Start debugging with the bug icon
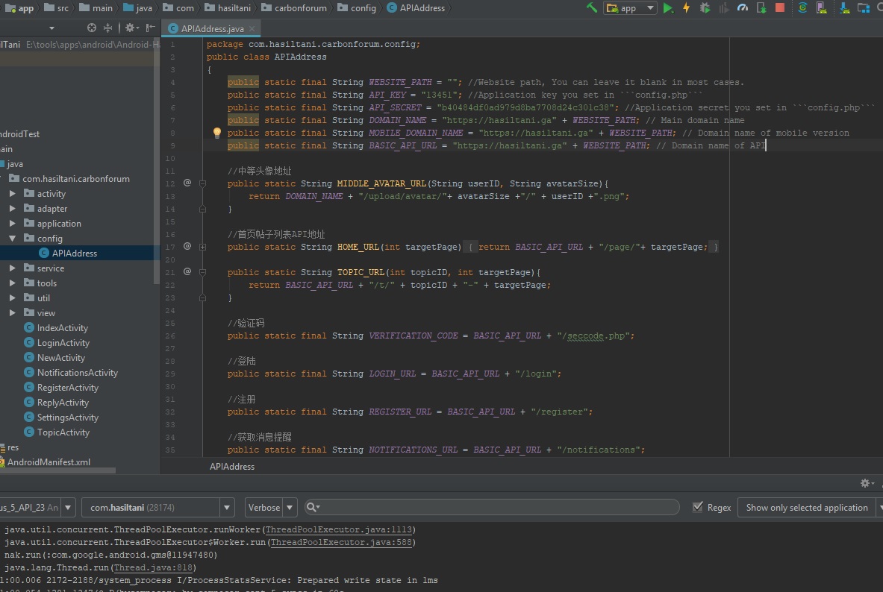The height and width of the screenshot is (592, 883). (705, 8)
